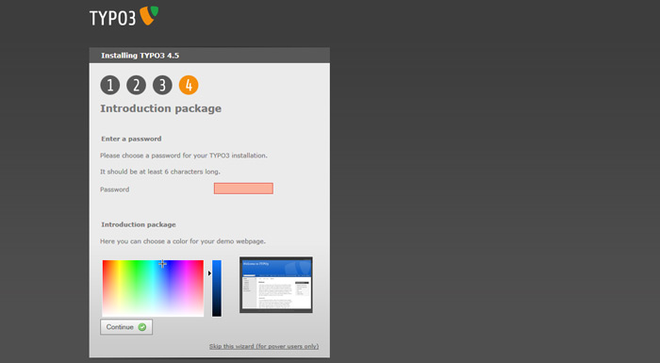The height and width of the screenshot is (363, 660).
Task: Go to installer step 1 circle
Action: point(110,85)
